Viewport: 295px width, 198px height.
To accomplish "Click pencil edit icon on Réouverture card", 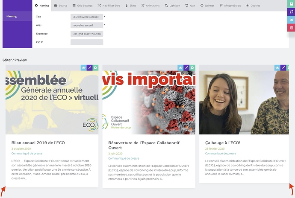I will tap(186, 68).
